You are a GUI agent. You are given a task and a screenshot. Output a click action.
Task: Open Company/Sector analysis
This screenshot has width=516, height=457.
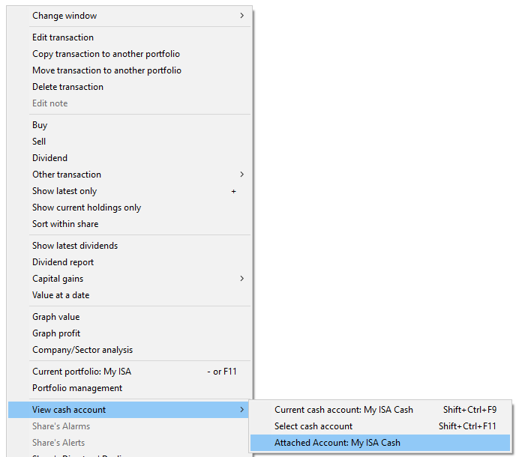click(82, 350)
